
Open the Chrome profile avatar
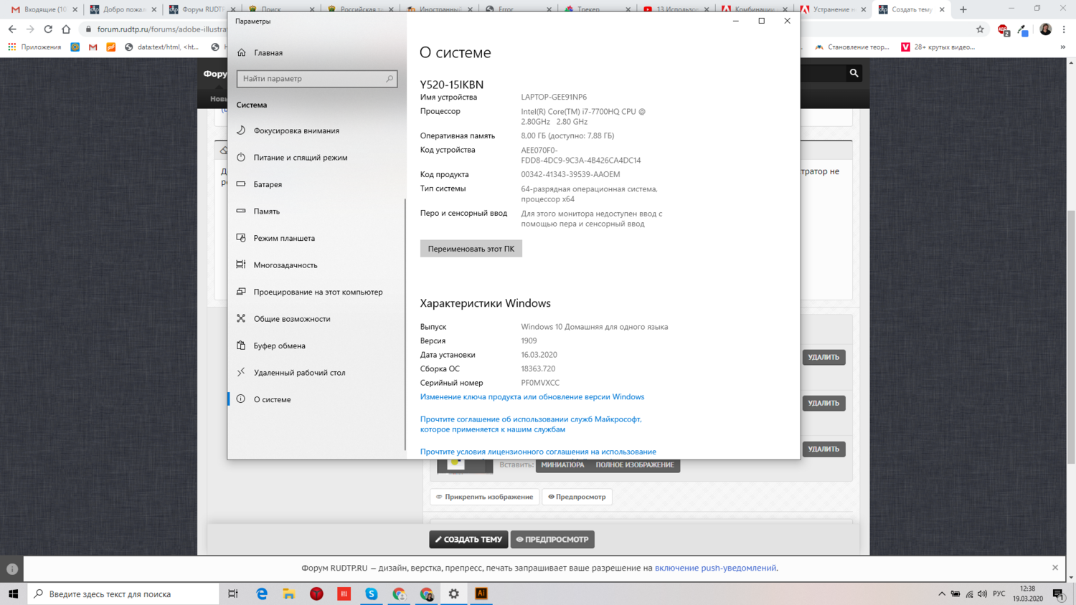pos(1046,29)
